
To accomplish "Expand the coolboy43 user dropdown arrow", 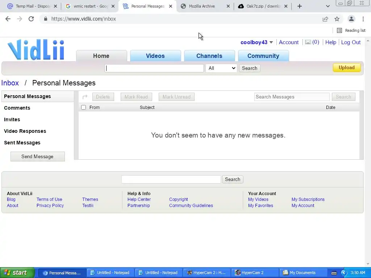I will [x=271, y=42].
